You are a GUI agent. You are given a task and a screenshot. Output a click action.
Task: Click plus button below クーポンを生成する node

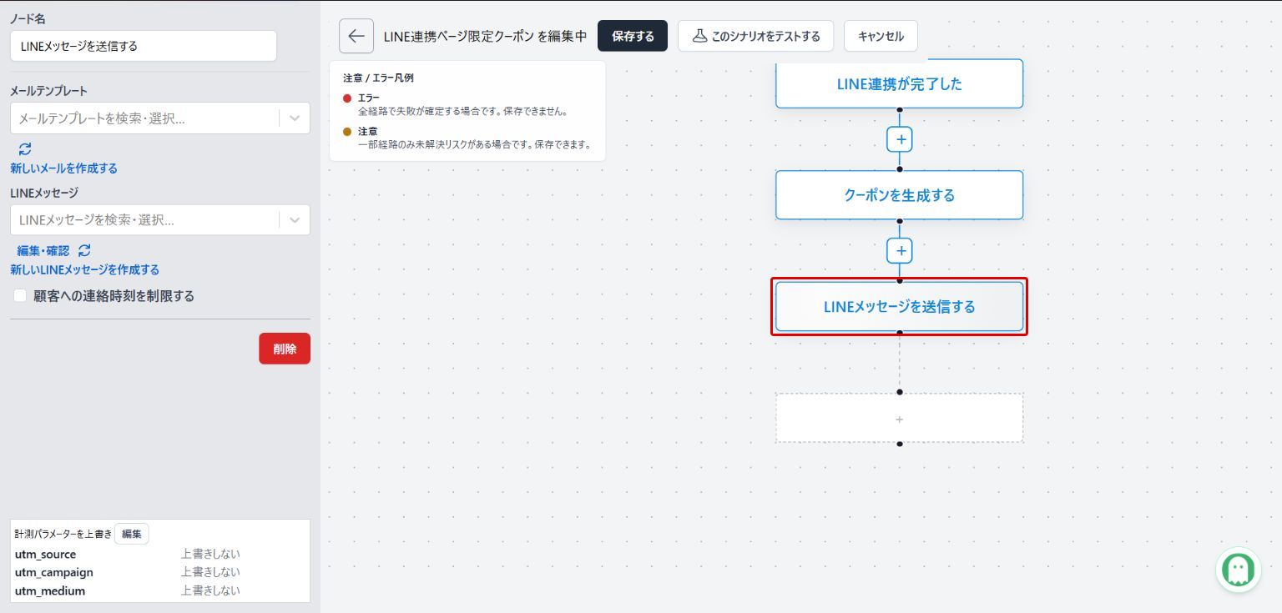(x=900, y=250)
